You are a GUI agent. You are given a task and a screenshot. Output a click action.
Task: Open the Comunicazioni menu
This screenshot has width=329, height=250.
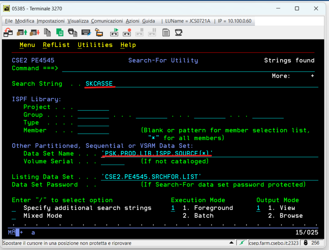point(107,21)
